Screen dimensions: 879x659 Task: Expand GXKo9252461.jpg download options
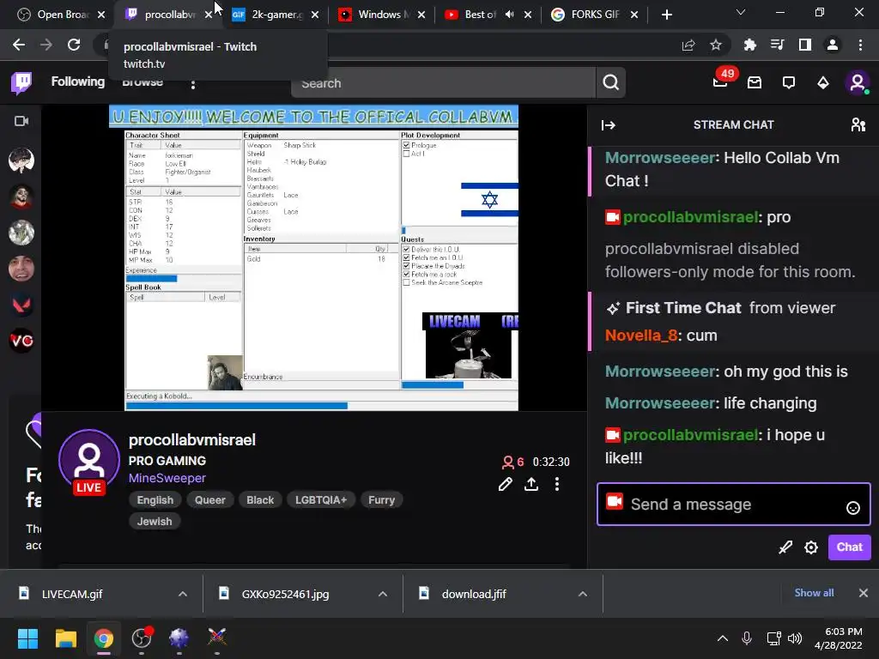coord(383,594)
